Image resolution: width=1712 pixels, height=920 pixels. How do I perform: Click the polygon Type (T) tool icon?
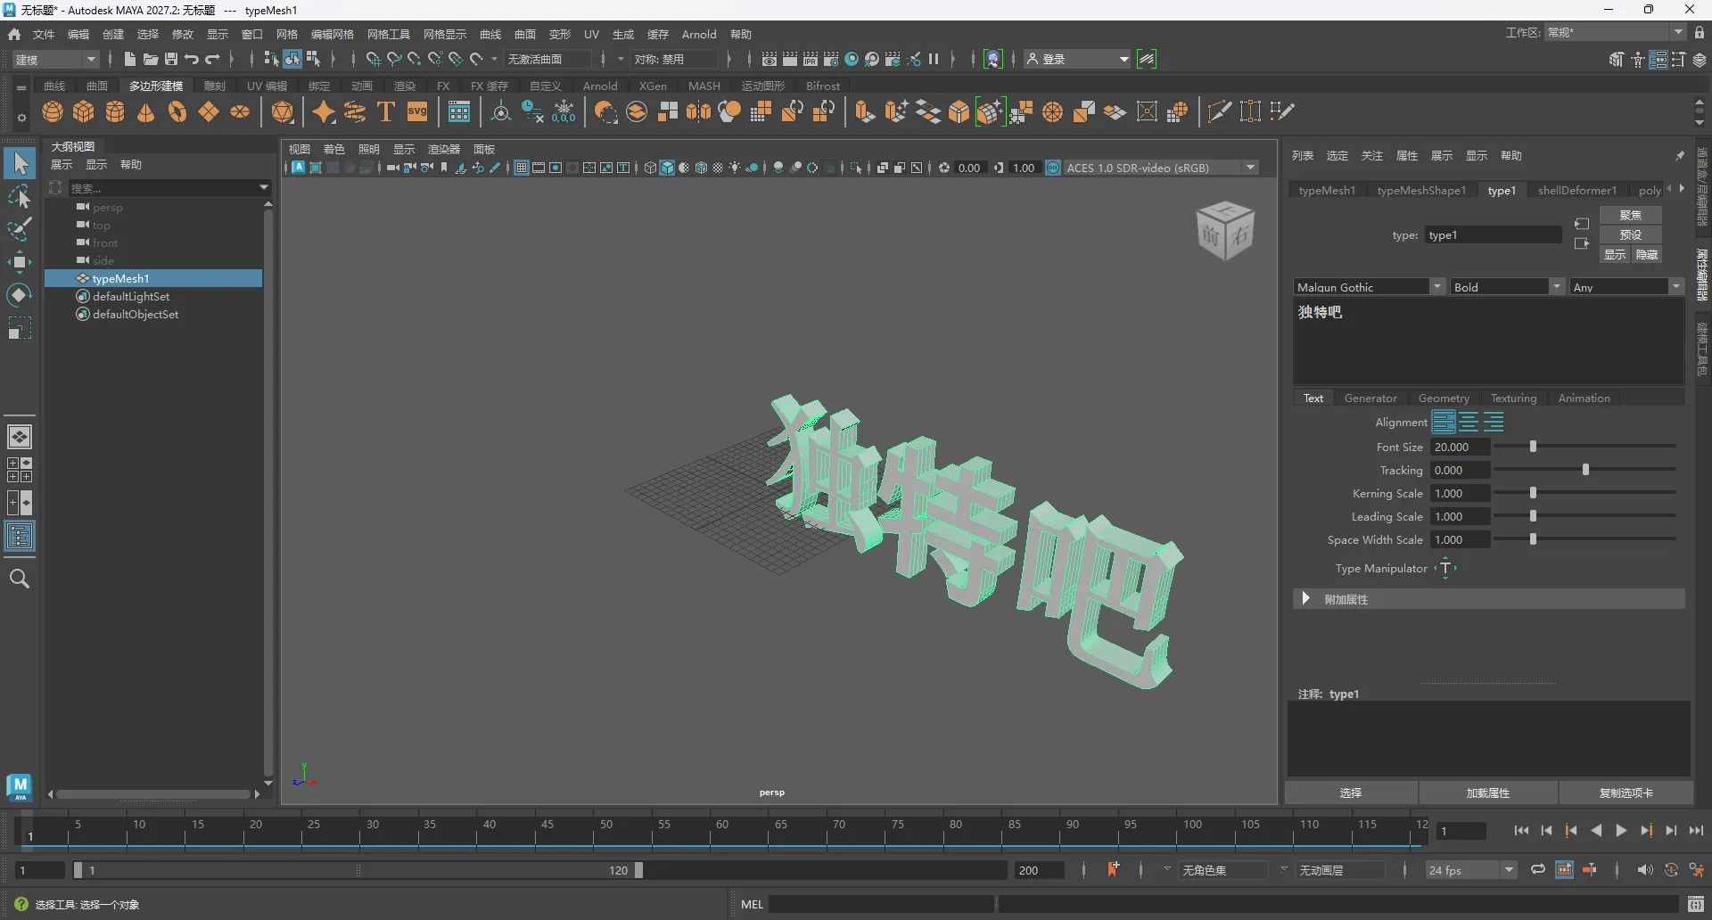386,112
